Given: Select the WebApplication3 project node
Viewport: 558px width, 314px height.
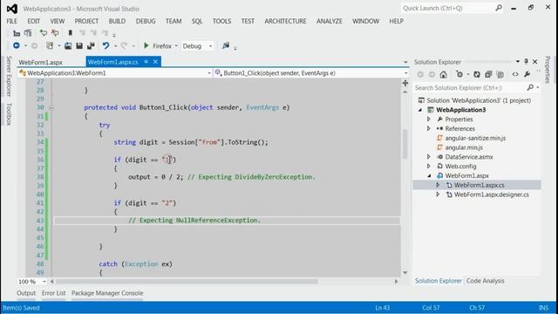Looking at the screenshot, I should (x=461, y=110).
